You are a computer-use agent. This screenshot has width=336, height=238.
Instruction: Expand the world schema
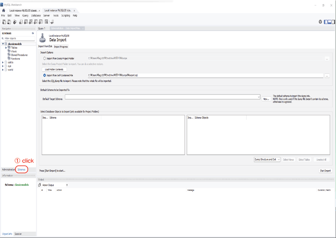click(x=3, y=70)
